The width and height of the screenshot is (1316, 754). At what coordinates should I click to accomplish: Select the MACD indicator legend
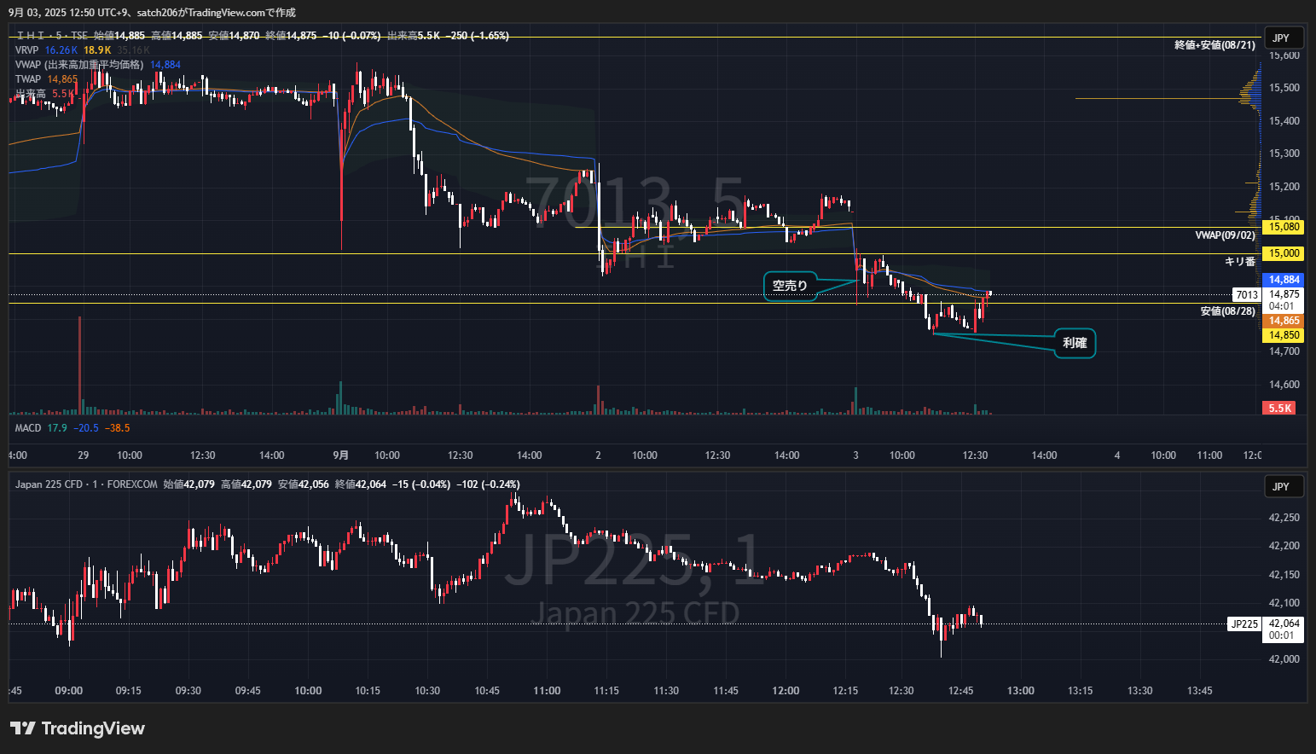28,428
